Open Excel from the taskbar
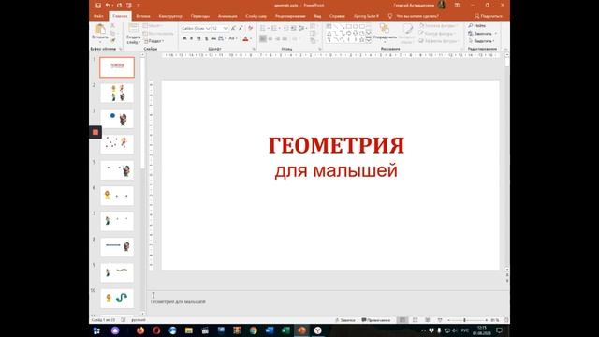 (x=285, y=330)
